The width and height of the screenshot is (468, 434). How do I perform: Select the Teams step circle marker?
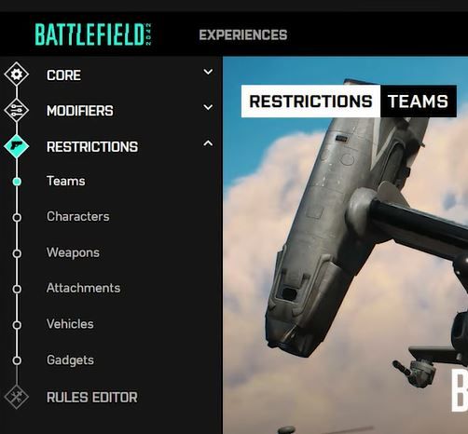coord(17,182)
